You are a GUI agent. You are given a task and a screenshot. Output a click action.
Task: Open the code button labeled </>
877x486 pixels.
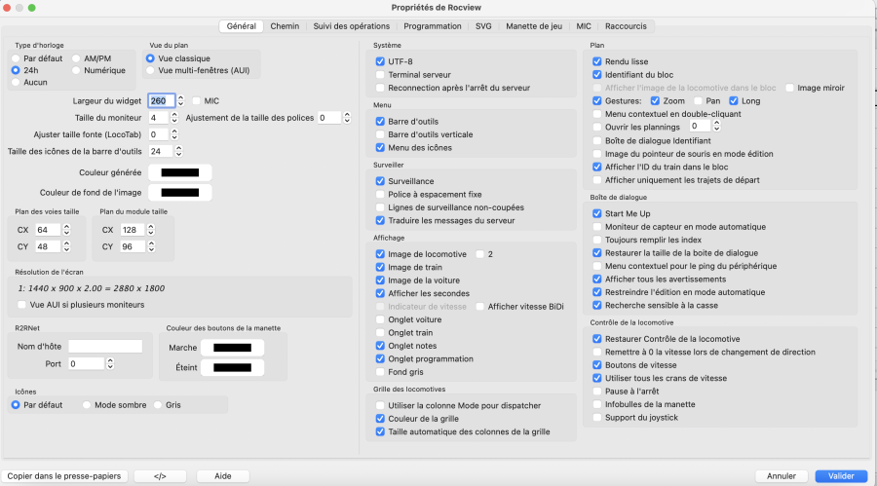161,476
